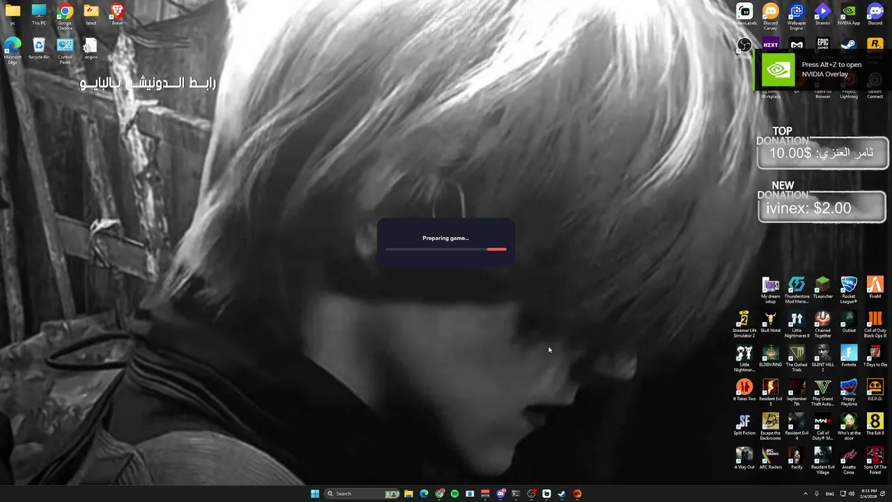Open the Resident Evil 4 desktop shortcut

click(797, 427)
